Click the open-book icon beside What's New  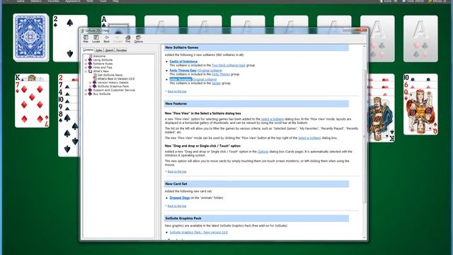click(90, 71)
